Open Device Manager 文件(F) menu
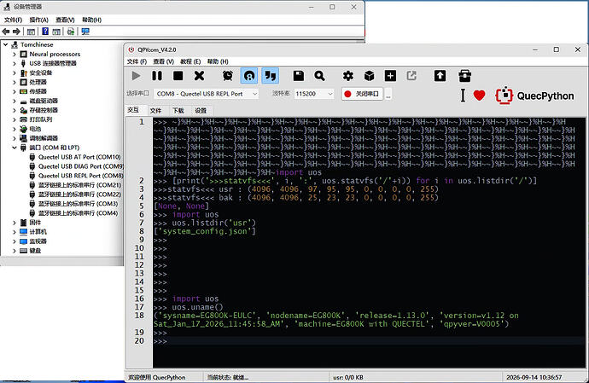Screen dimensions: 589x383 pyautogui.click(x=13, y=20)
